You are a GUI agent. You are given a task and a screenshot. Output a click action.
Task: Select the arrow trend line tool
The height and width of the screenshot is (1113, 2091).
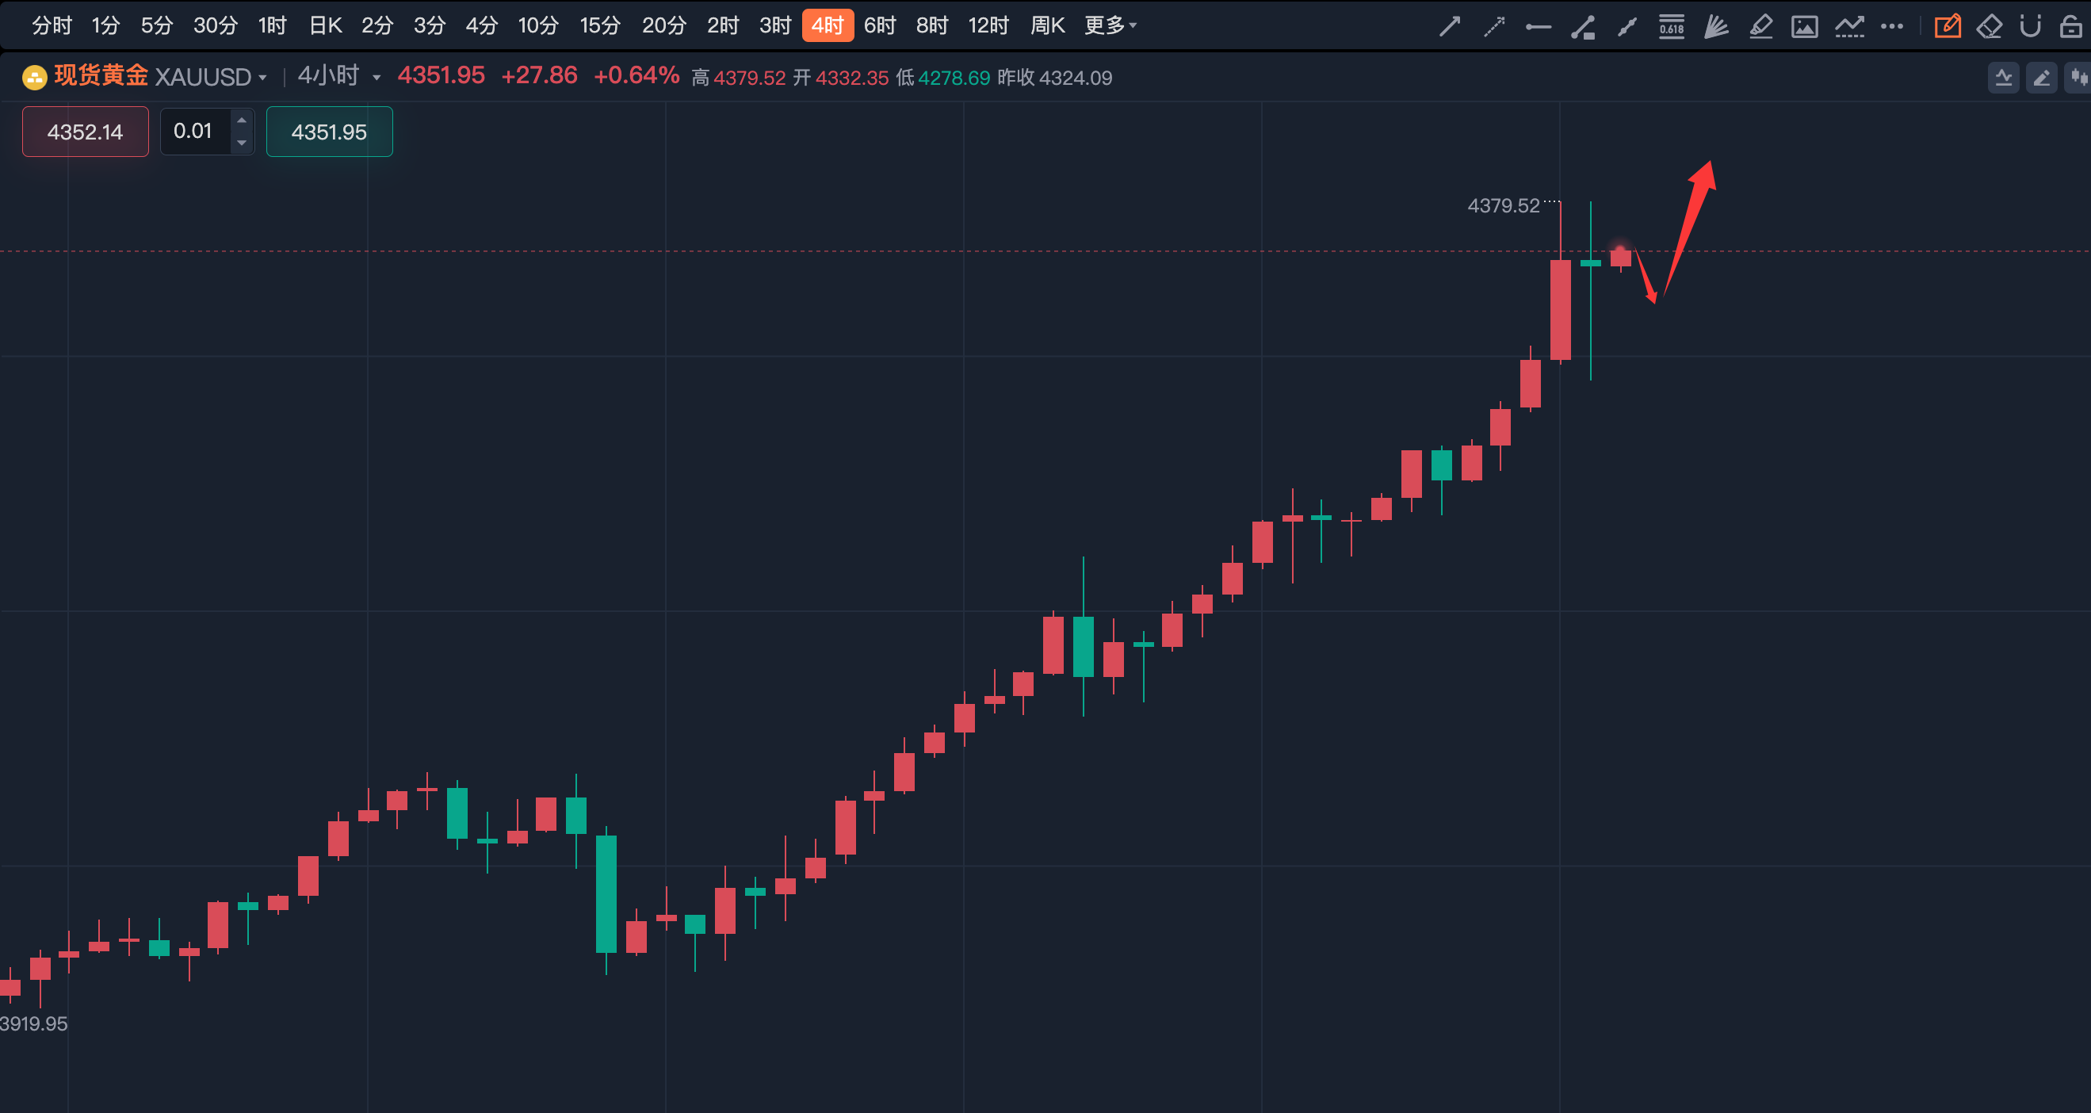click(x=1450, y=27)
